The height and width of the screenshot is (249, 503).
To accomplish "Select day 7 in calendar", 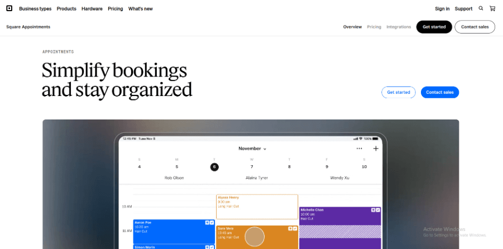I will tap(252, 167).
